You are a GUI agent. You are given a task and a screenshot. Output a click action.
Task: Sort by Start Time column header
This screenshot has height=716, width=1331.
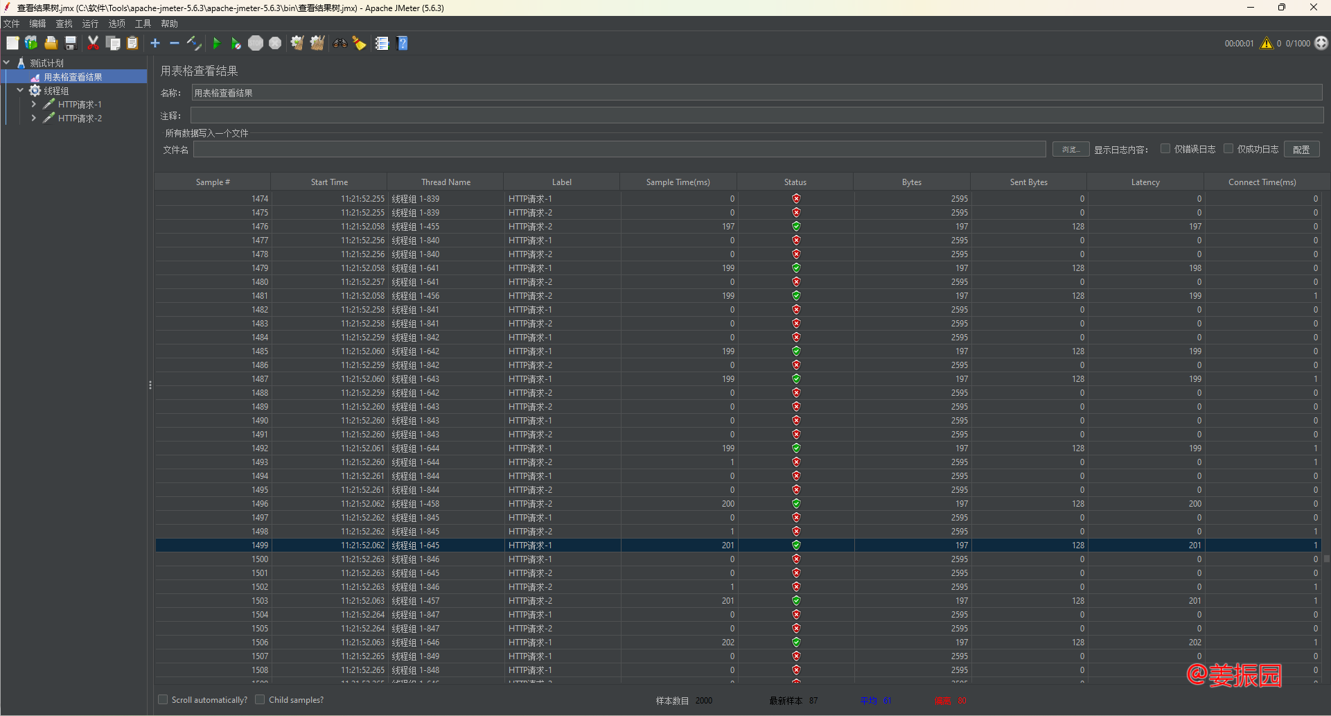tap(329, 182)
